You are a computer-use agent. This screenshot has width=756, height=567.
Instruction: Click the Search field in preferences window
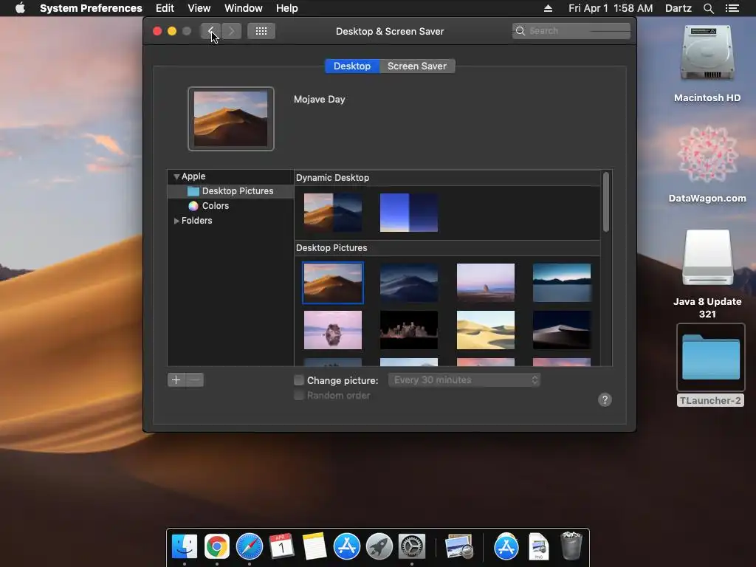coord(571,31)
